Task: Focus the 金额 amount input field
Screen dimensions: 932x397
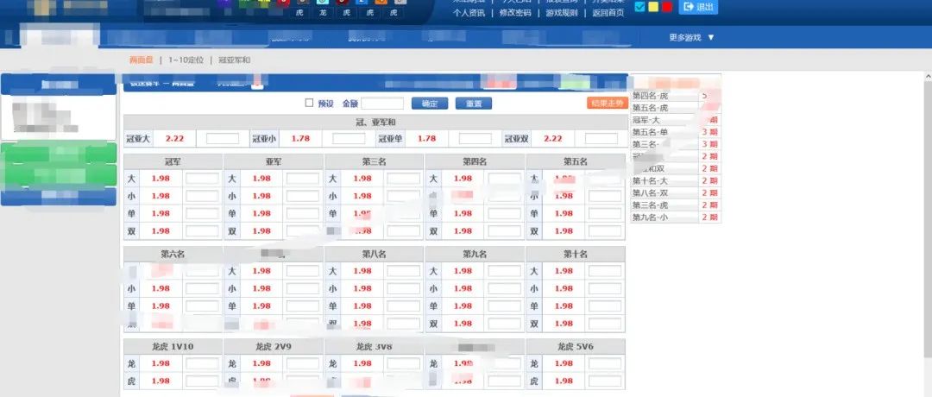Action: coord(382,104)
